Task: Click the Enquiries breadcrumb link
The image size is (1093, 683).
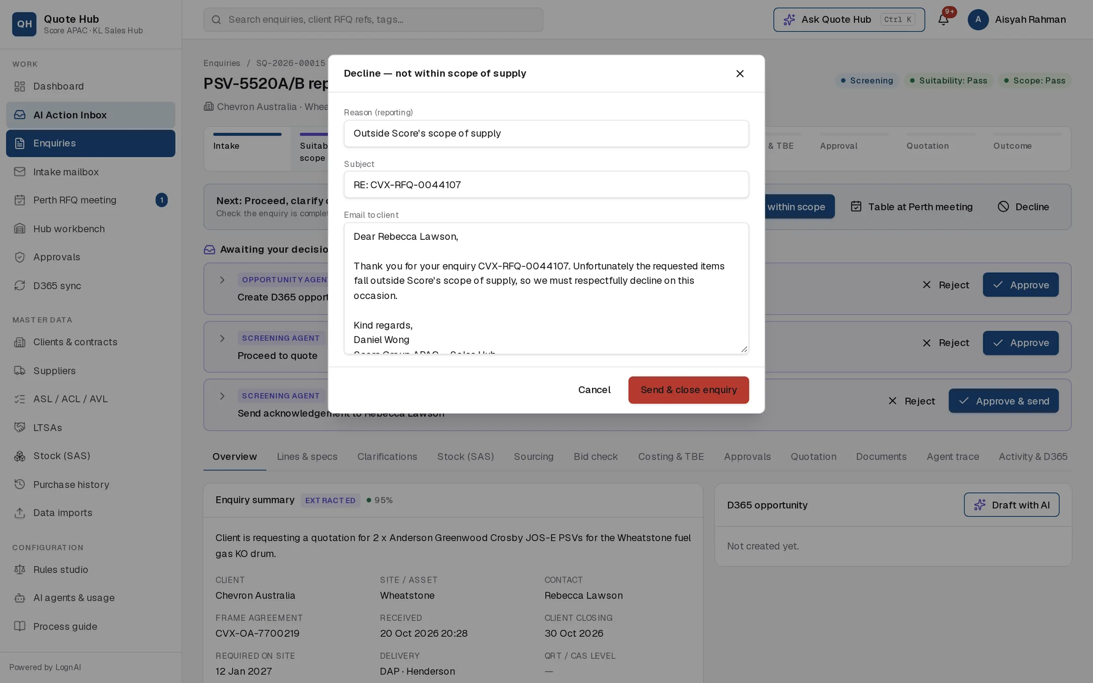Action: 222,63
